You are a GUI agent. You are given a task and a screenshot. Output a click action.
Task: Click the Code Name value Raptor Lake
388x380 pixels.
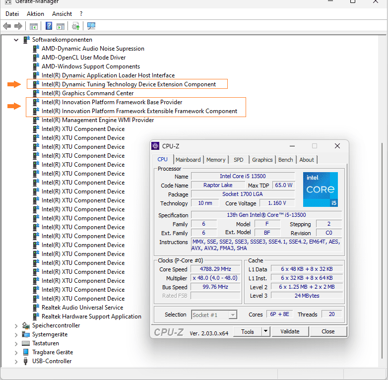point(218,185)
